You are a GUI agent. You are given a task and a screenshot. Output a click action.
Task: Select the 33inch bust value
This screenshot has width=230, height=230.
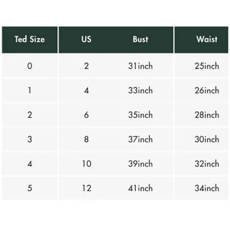coord(140,90)
